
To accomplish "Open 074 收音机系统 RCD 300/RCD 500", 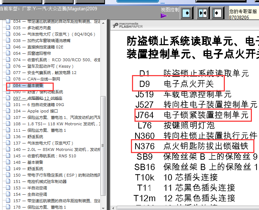I will tap(57, 60).
